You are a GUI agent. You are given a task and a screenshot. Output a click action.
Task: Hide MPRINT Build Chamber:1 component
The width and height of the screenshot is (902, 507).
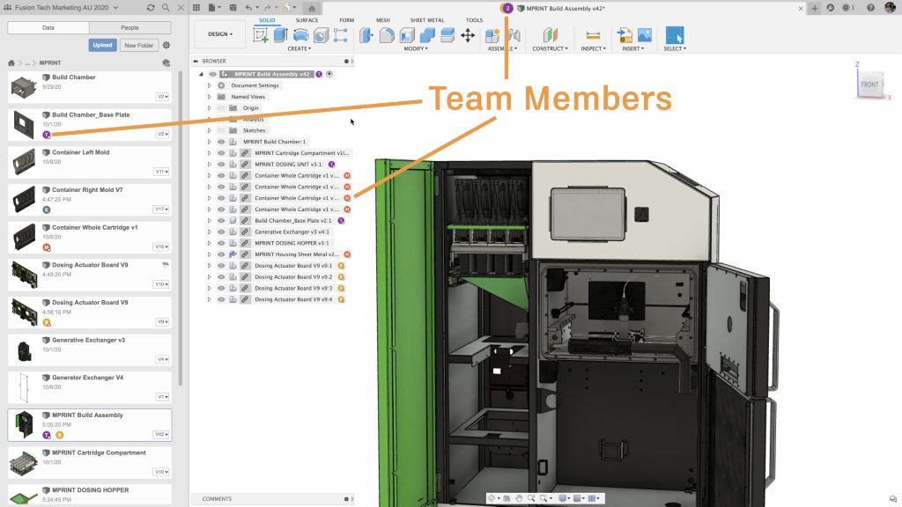[221, 142]
